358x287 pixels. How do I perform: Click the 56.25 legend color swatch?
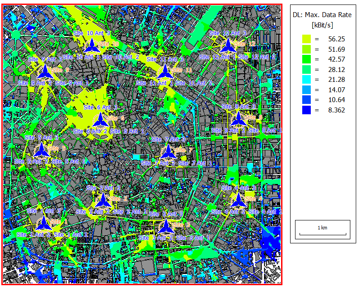tap(306, 39)
